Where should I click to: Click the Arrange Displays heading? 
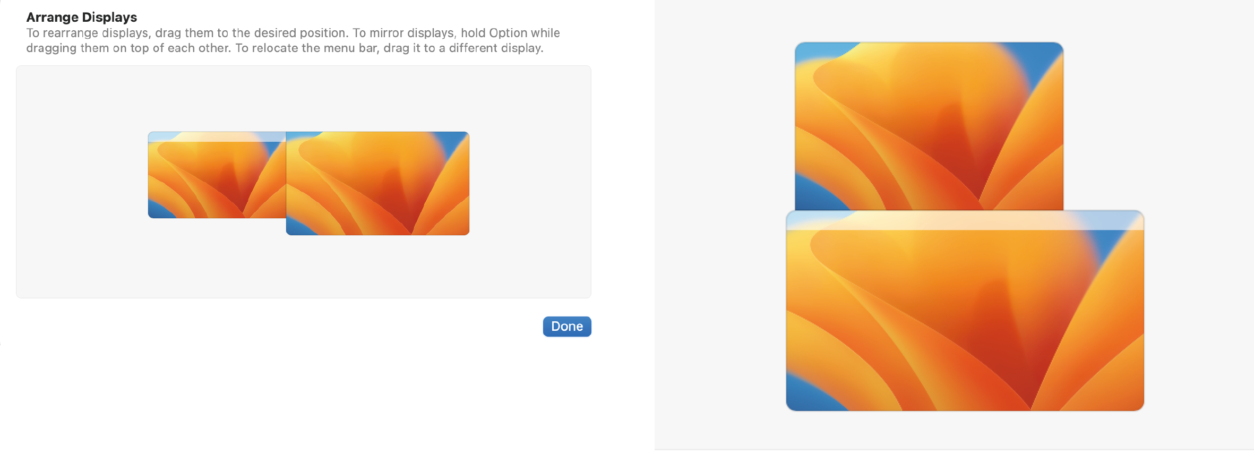coord(82,17)
